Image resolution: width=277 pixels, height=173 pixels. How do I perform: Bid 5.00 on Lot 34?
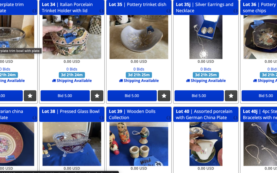tap(65, 96)
